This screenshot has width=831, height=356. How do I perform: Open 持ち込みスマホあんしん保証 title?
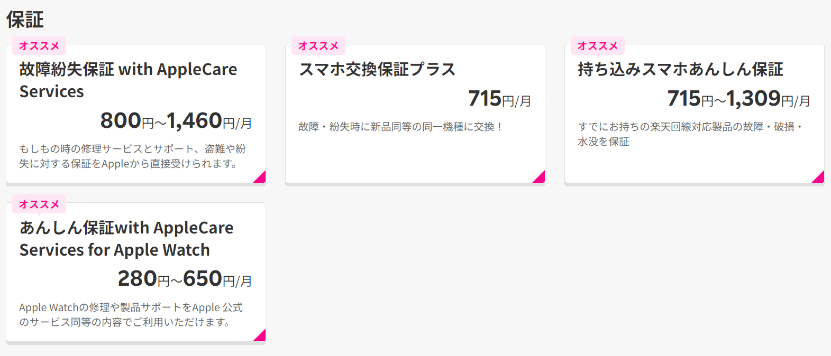(x=680, y=69)
